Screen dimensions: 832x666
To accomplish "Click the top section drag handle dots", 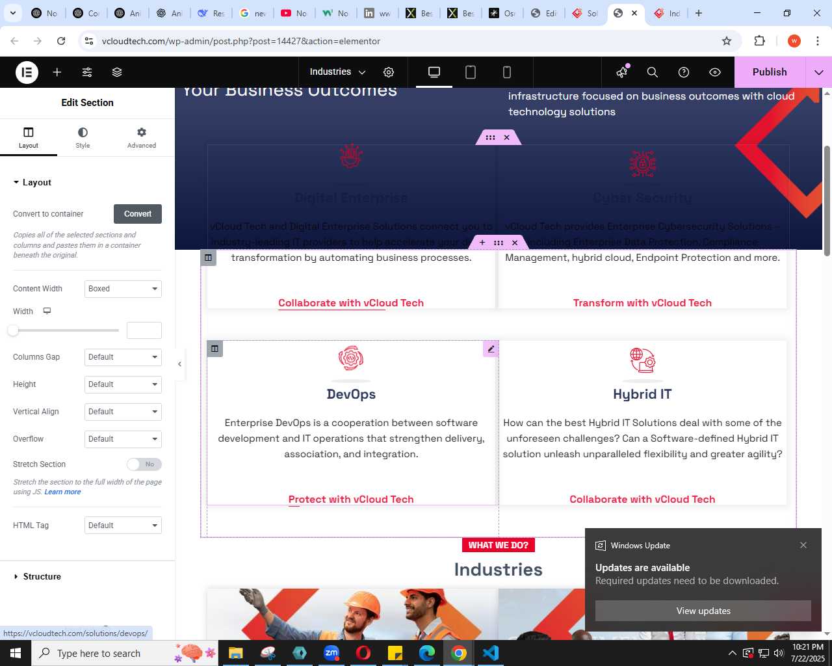I will click(490, 137).
